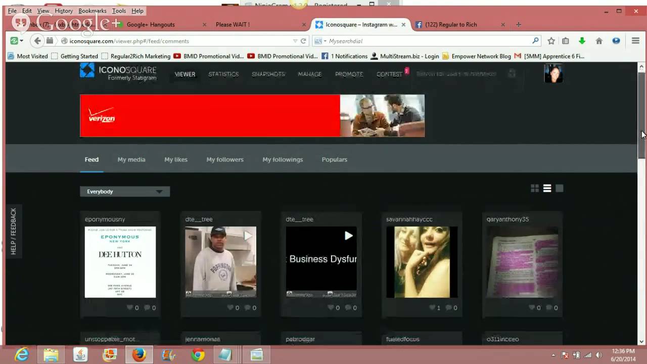Show hidden system tray icons
The image size is (647, 364).
553,355
